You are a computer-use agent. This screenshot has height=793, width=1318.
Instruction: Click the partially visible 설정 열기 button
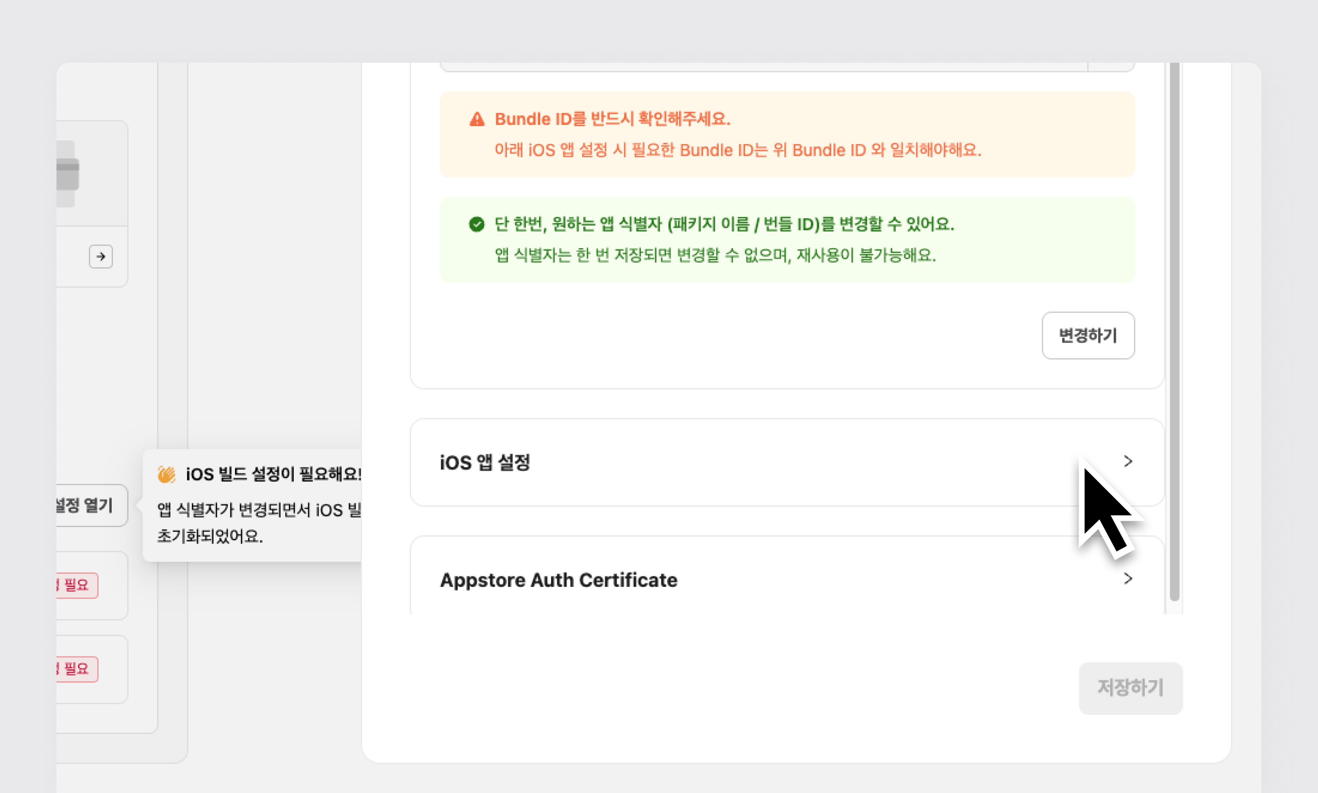[x=91, y=505]
